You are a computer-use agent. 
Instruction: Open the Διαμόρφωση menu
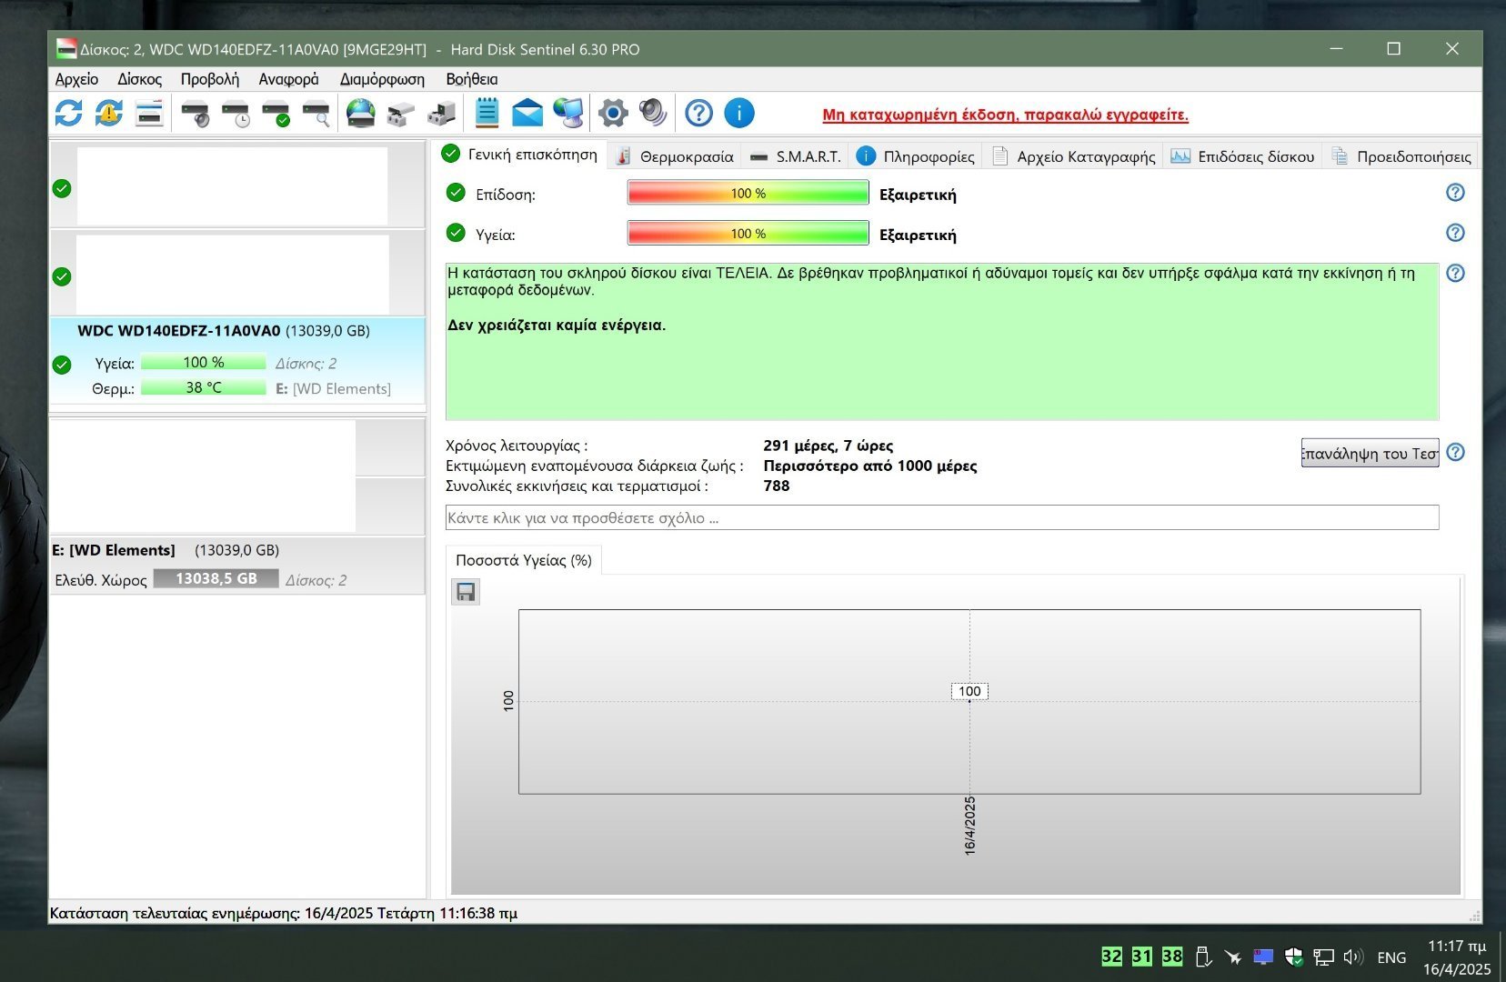(x=382, y=79)
